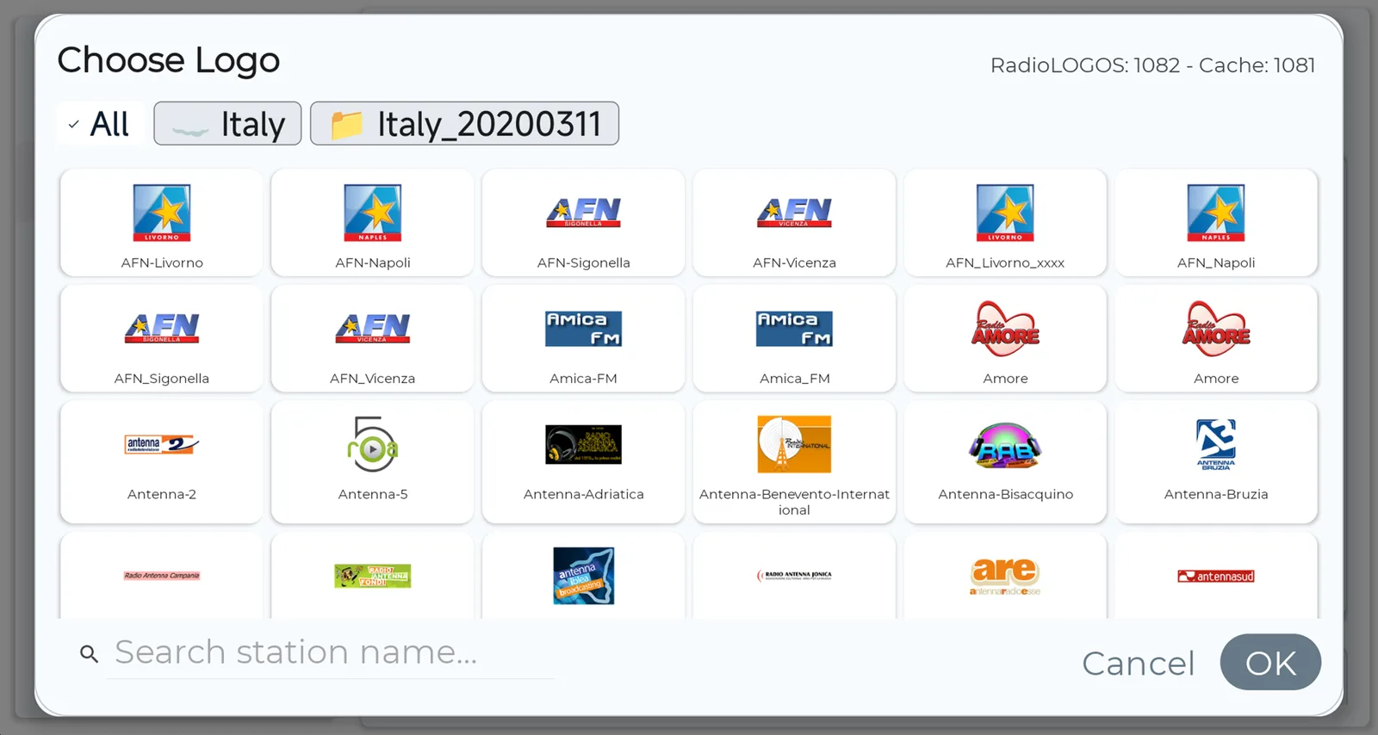1378x735 pixels.
Task: Select the Radio Antenna Jonica logo
Action: pos(794,575)
